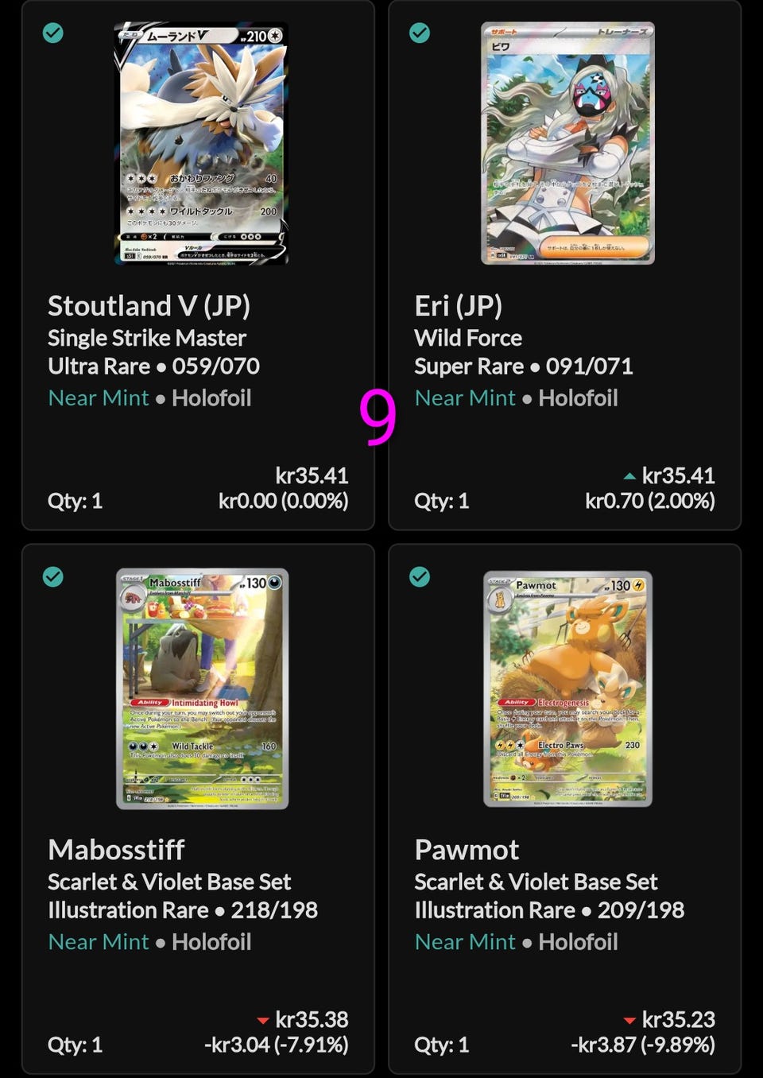Toggle the Stoutland V checkmark
The height and width of the screenshot is (1078, 763).
pos(53,33)
